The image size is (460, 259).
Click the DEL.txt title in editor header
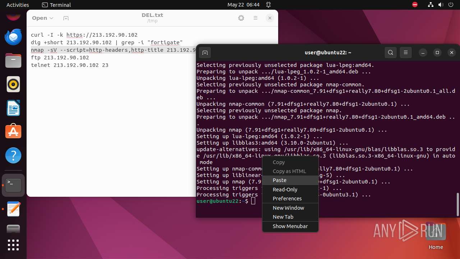coord(152,15)
